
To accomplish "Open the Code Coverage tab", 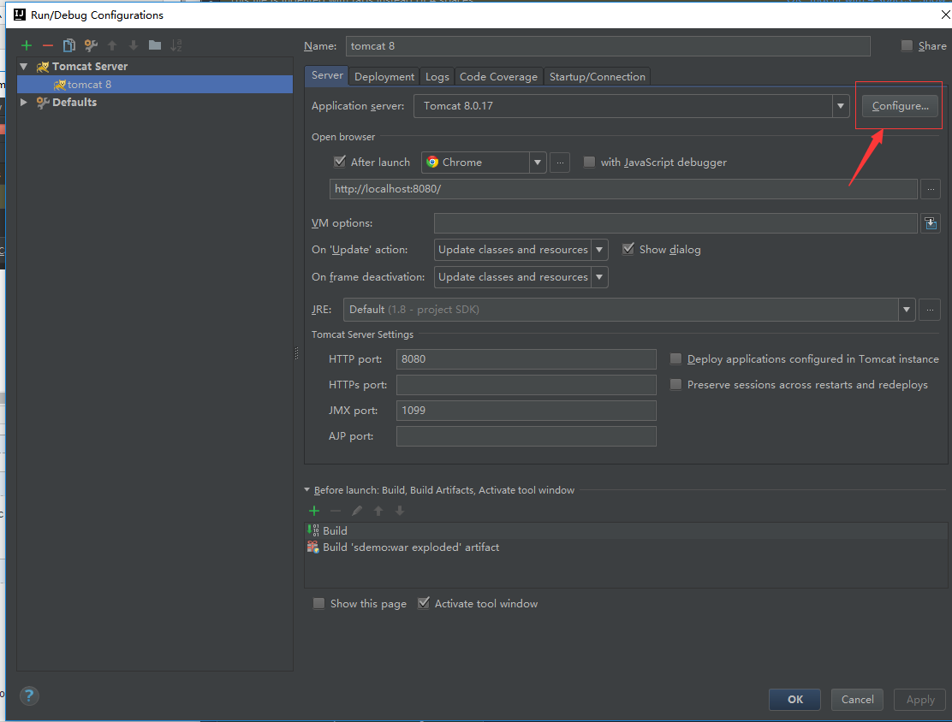I will [x=498, y=76].
